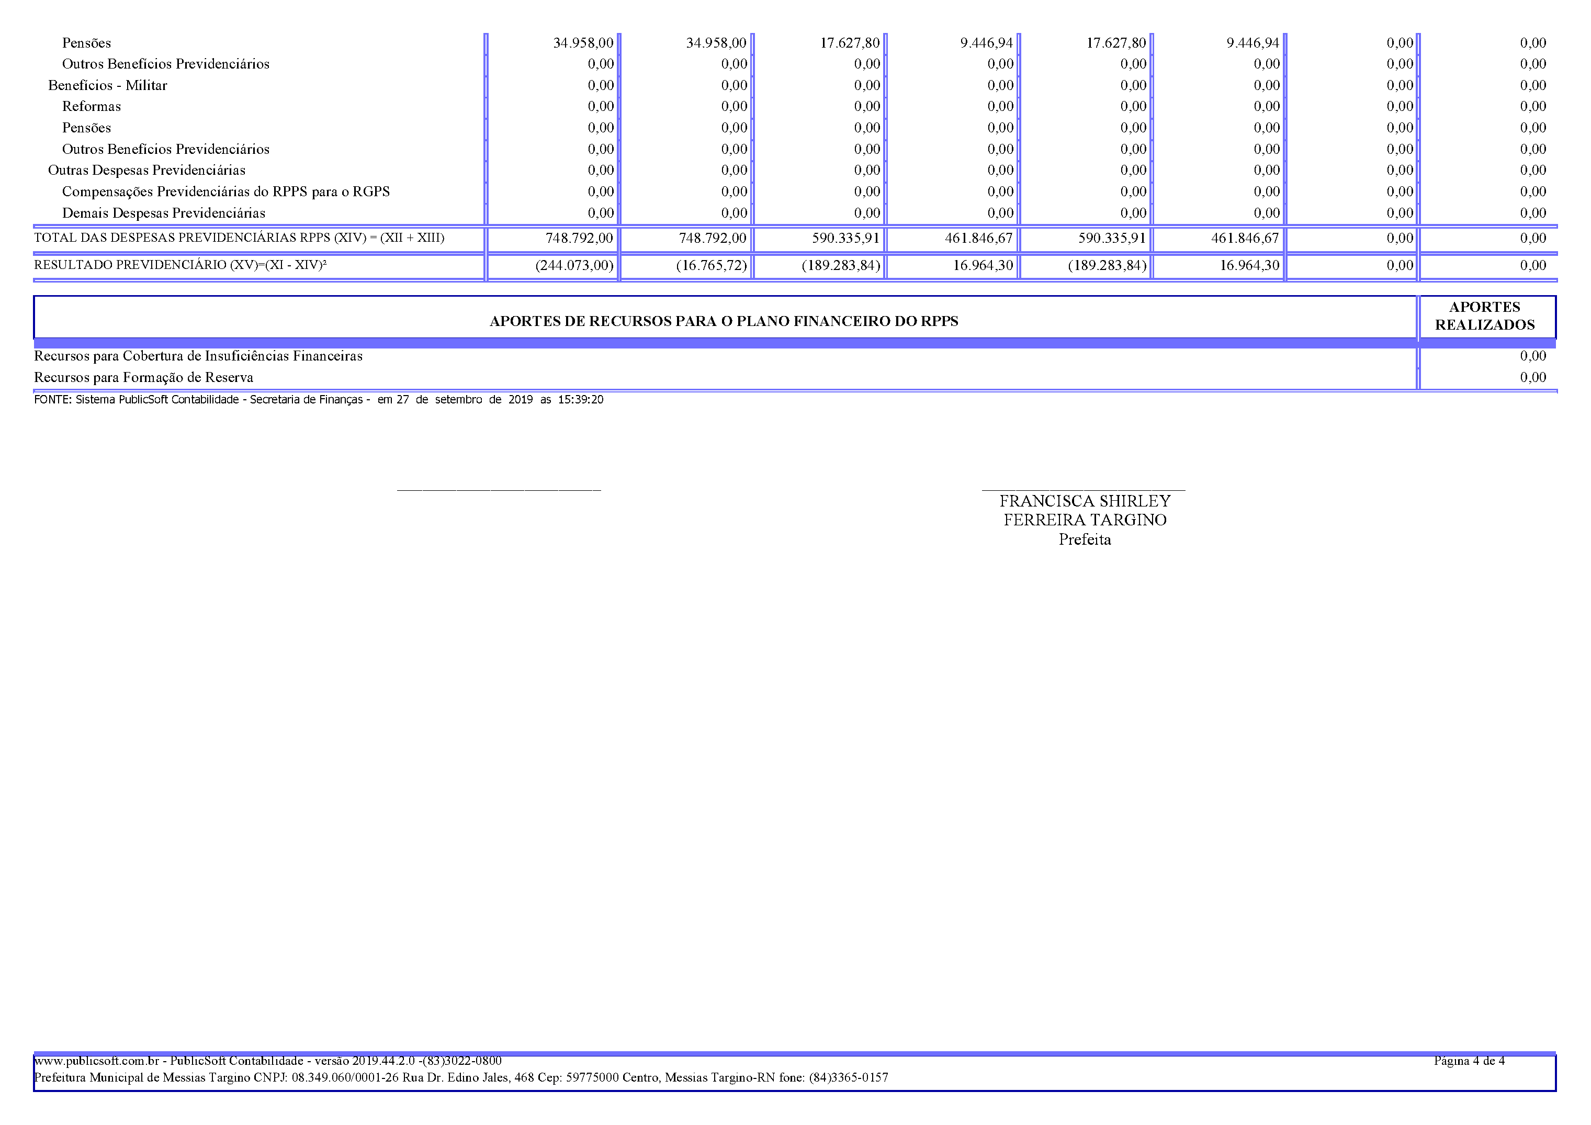This screenshot has width=1591, height=1125.
Task: Click the APORTES DE RECURSOS PARA O PLANO header
Action: 724,321
